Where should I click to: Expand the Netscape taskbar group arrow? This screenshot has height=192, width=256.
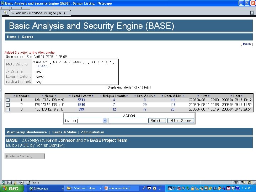(63, 188)
